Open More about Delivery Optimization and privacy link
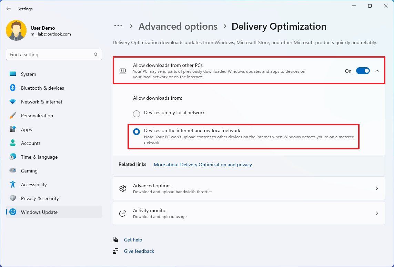 [203, 165]
